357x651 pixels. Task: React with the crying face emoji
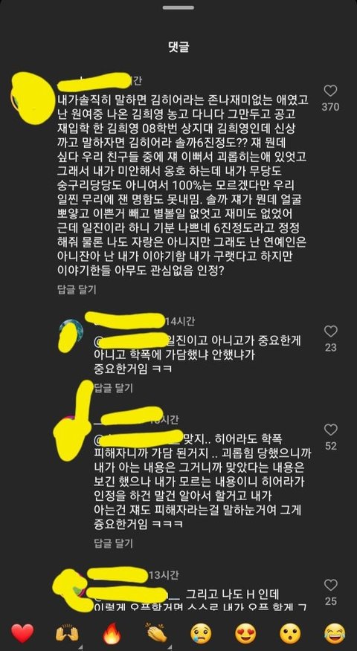coord(201,634)
